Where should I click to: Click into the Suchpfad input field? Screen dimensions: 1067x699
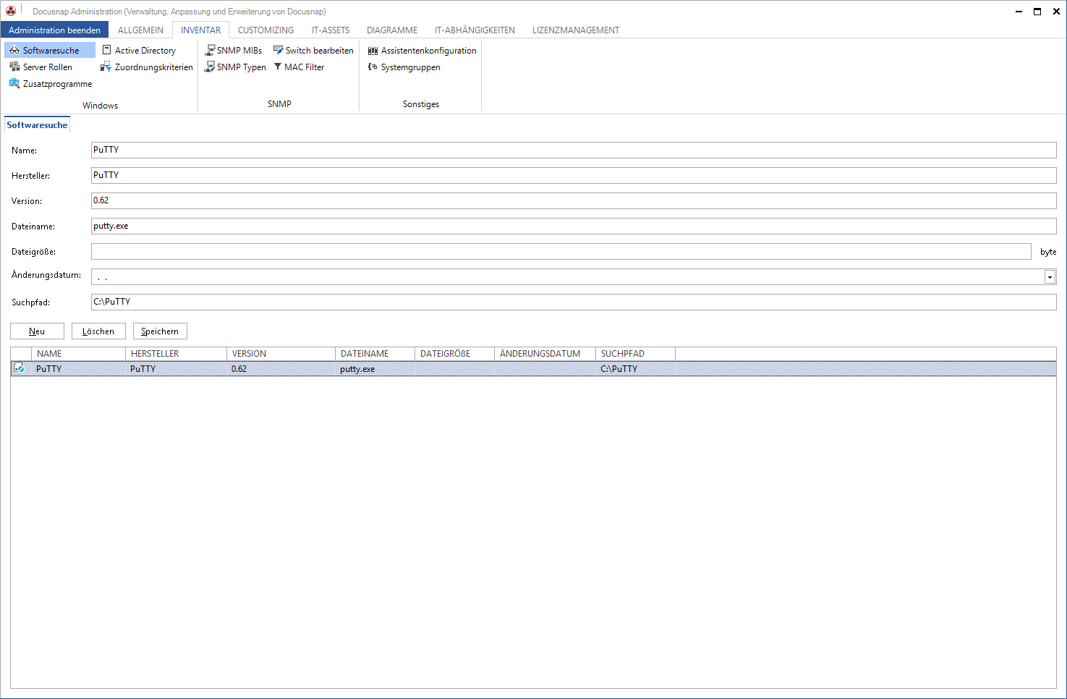(x=574, y=302)
